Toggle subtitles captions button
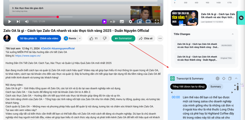 122,22
